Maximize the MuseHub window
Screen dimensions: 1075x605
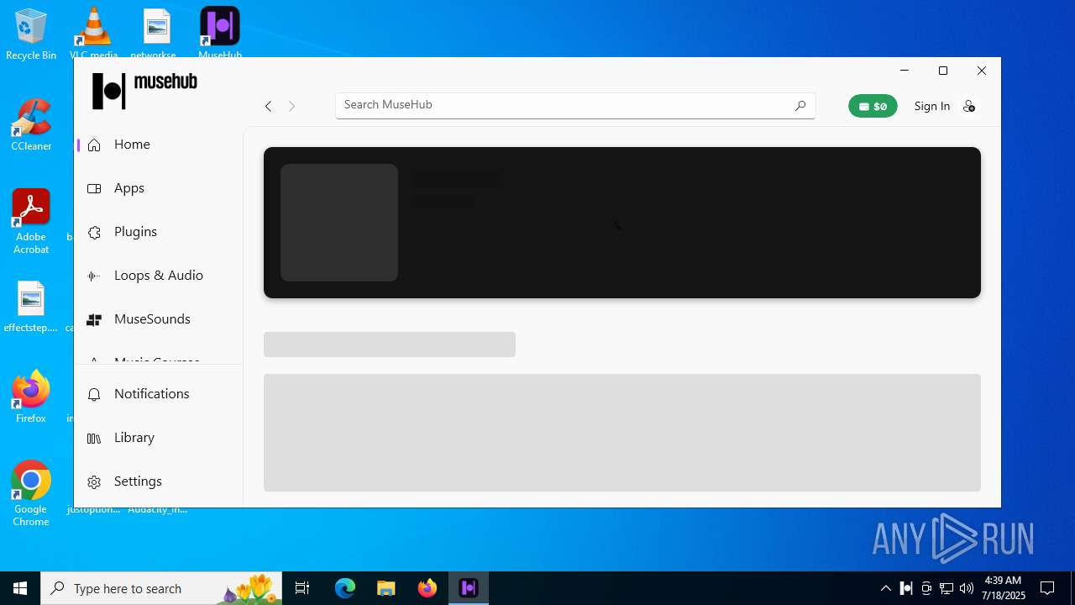[943, 71]
